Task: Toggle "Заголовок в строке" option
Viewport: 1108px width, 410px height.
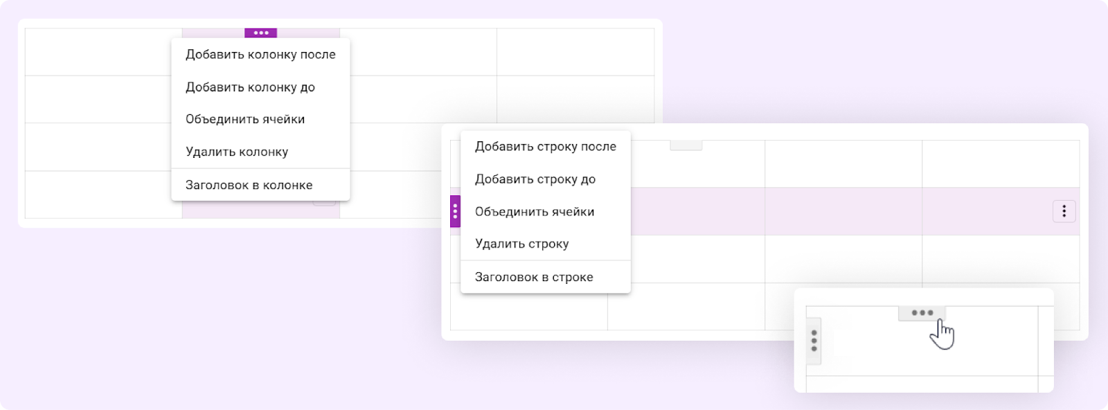Action: (533, 277)
